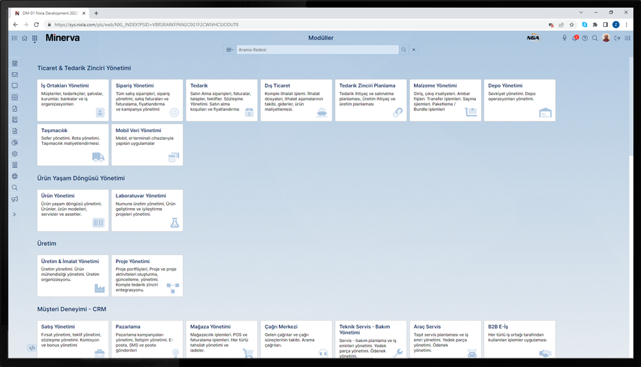Open the magnifier icon in left sidebar
This screenshot has height=367, width=641.
click(15, 188)
